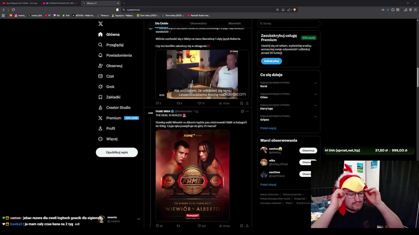Image resolution: width=419 pixels, height=235 pixels.
Task: Click Pokaż więcej under Co się dzieje
Action: click(x=268, y=128)
